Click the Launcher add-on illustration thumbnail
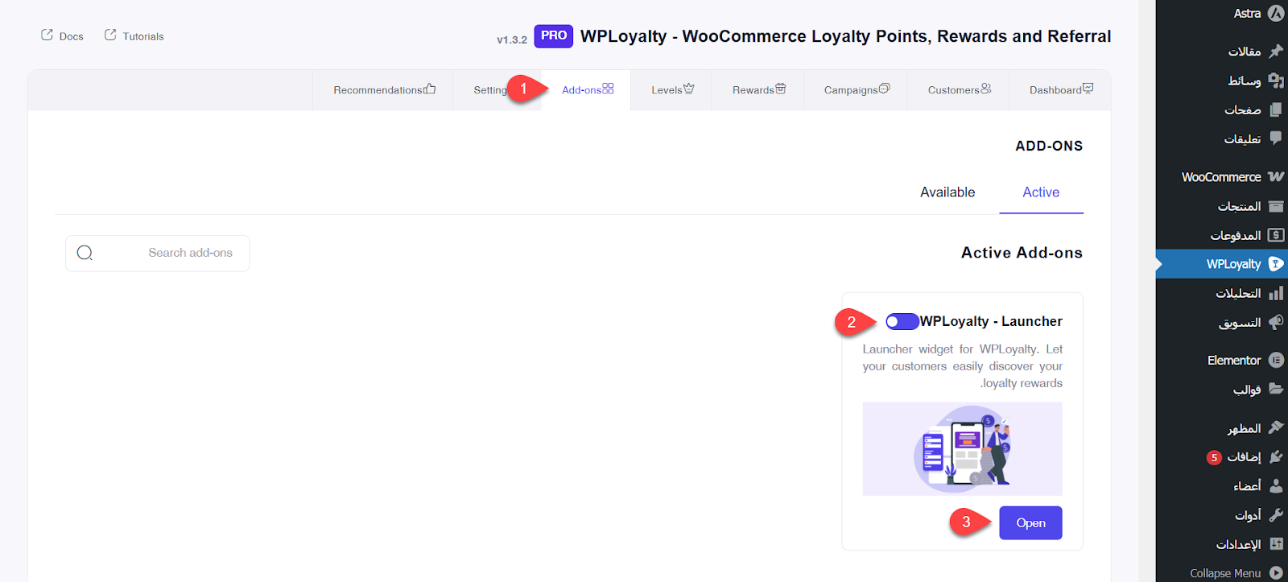This screenshot has height=582, width=1288. pos(962,448)
